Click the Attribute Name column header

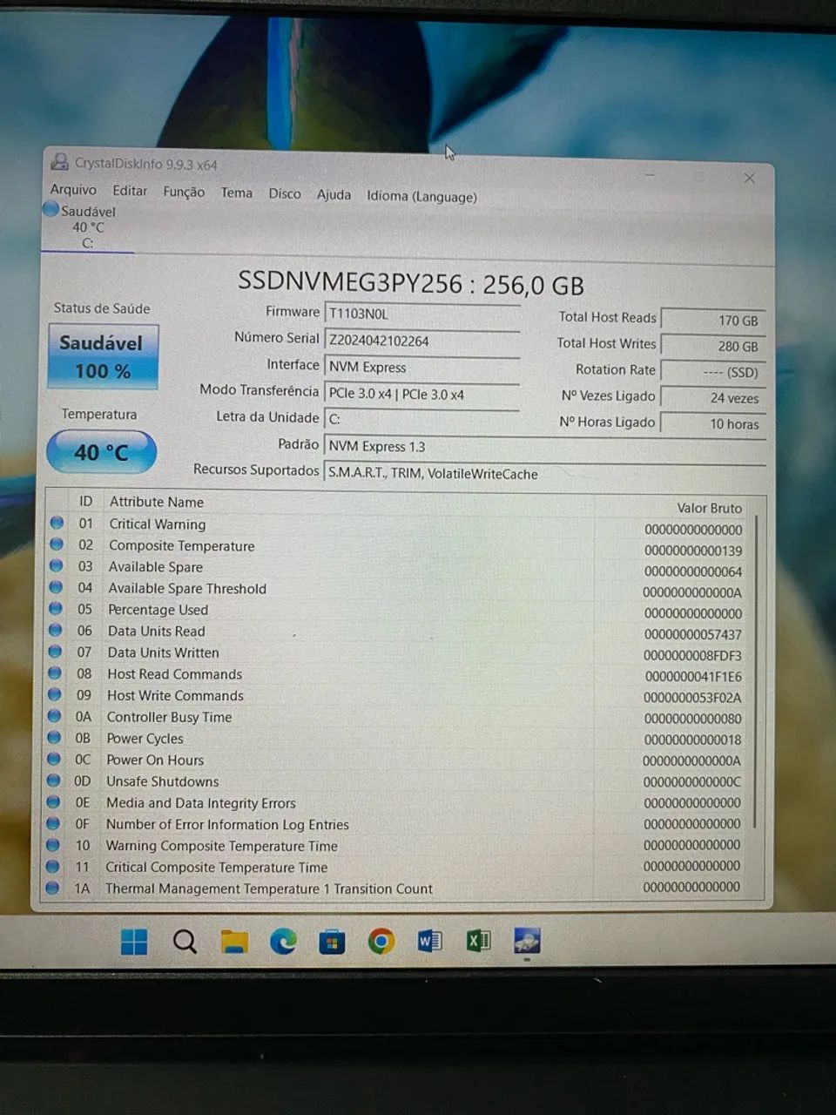click(x=156, y=502)
